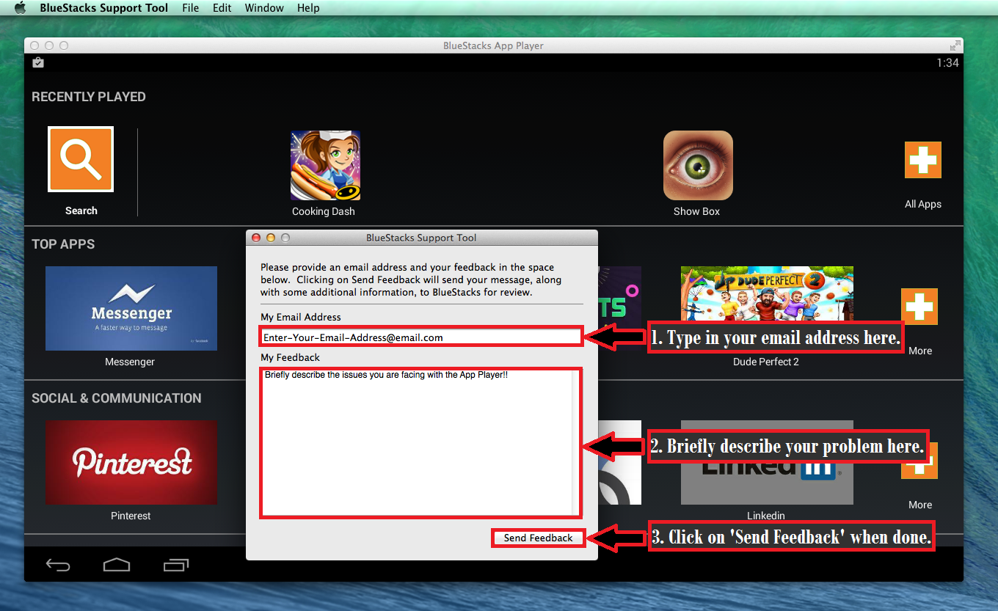Open the File menu
Screen dimensions: 998x611
click(x=190, y=8)
